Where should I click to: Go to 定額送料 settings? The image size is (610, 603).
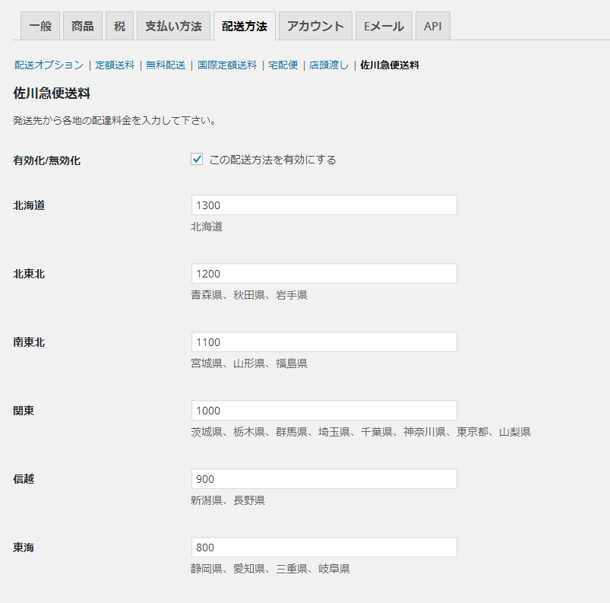115,65
